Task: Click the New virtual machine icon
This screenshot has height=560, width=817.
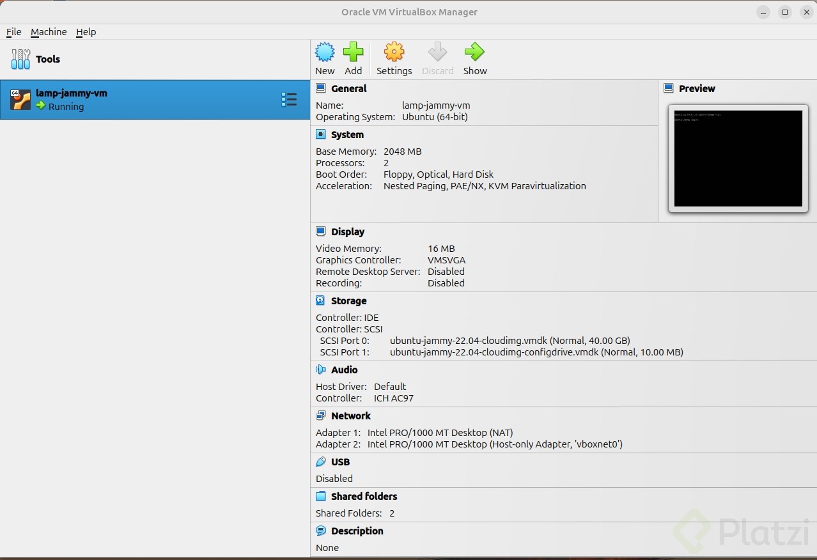Action: (325, 52)
